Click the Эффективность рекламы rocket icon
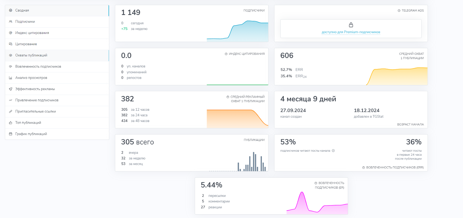The image size is (463, 218). point(11,89)
